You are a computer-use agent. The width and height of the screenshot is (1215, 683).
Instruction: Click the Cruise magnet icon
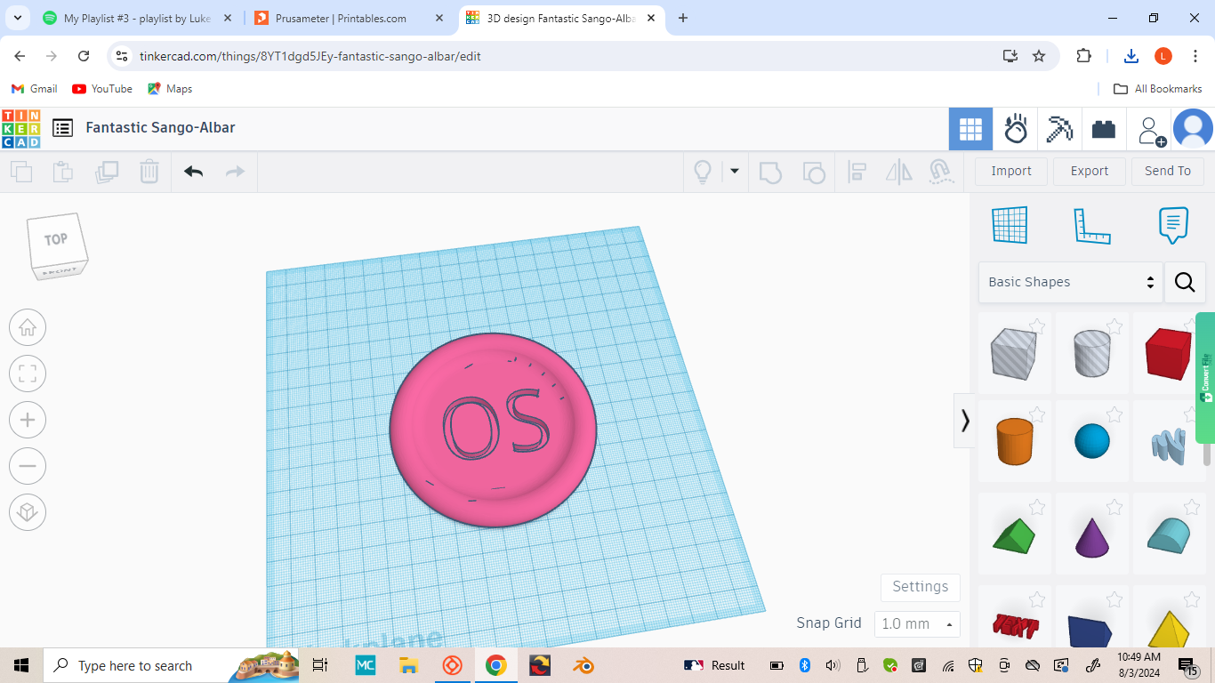pyautogui.click(x=941, y=172)
